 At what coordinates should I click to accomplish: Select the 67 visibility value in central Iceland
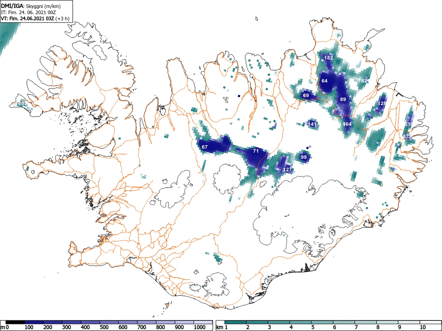205,147
